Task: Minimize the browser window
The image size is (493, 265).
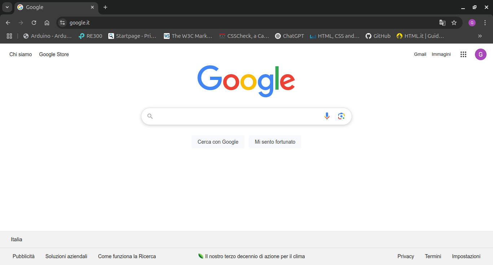Action: pyautogui.click(x=463, y=7)
